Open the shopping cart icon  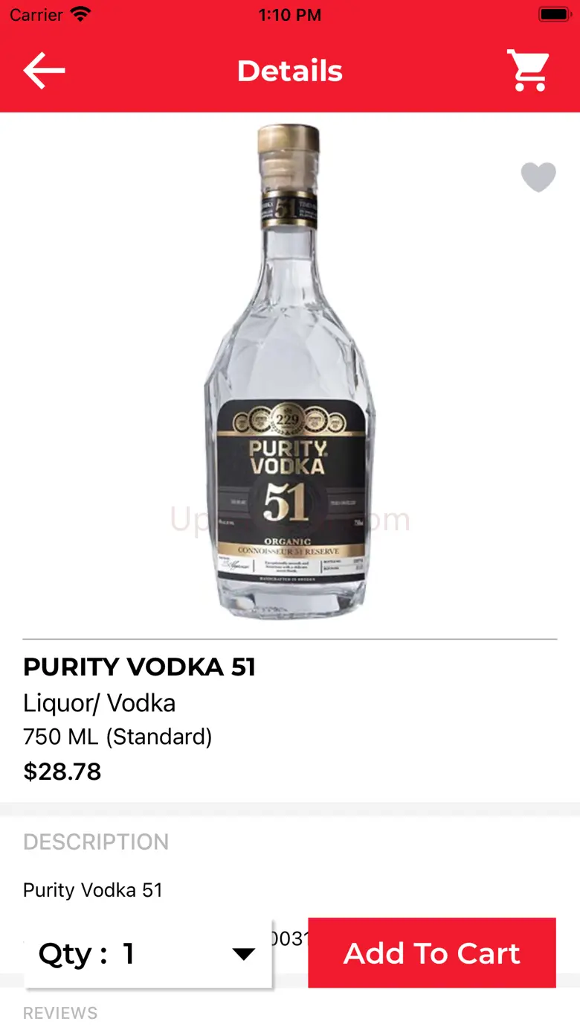pos(528,71)
